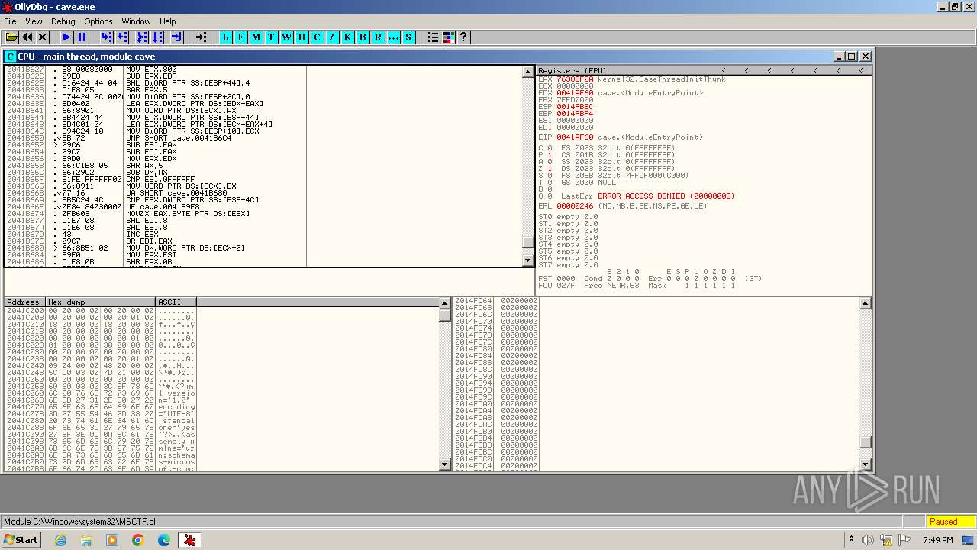Select the instruction JMP SHORT cave.0041B6C4
Image resolution: width=977 pixels, height=550 pixels.
click(179, 138)
